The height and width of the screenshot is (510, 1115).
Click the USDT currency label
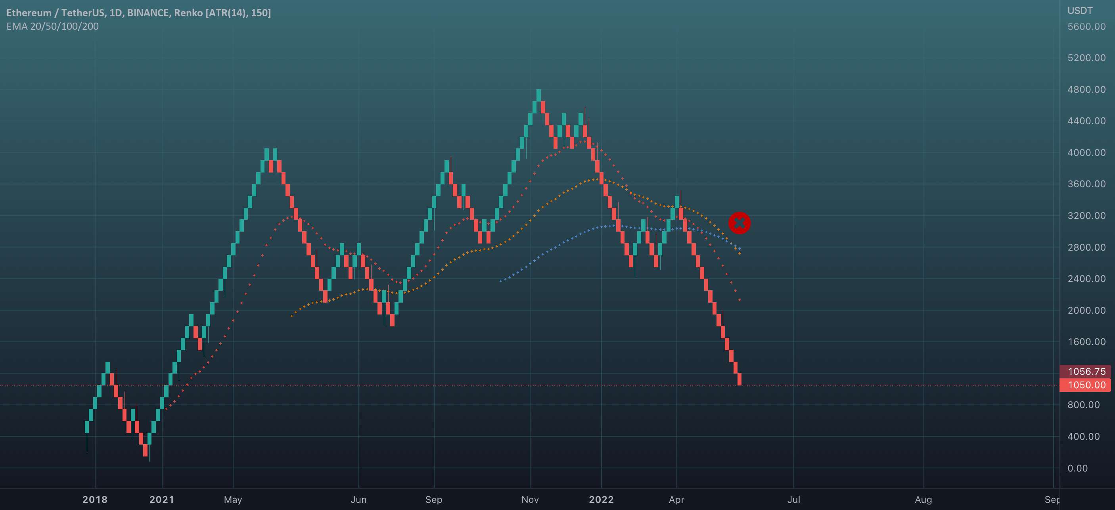click(1079, 10)
